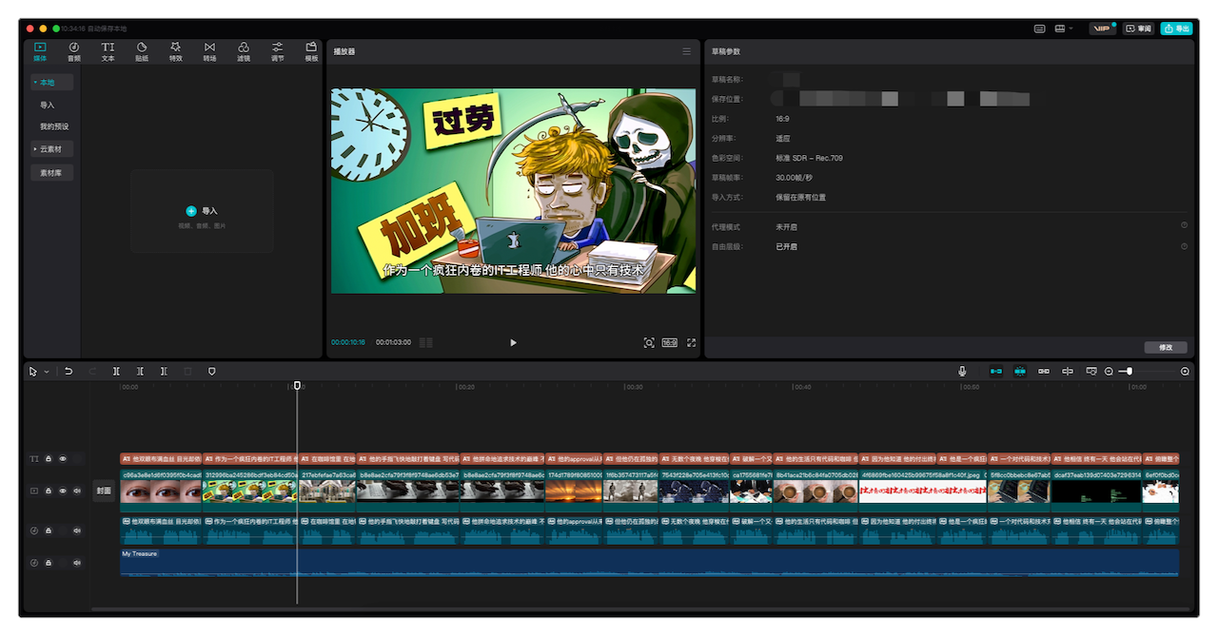Select the eye close-up video clip
The image size is (1218, 636).
[161, 490]
